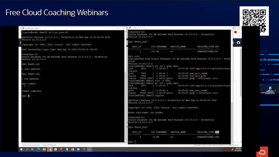Click the green cursor in left terminal
Viewport: 279px width, 157px height.
[x=29, y=96]
